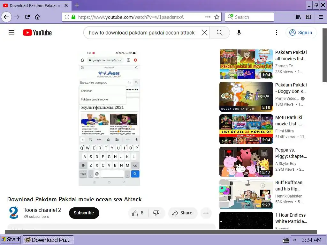Viewport: 327px width, 245px height.
Task: Open Peppa vs. Piggy video thumbnail
Action: [x=246, y=162]
